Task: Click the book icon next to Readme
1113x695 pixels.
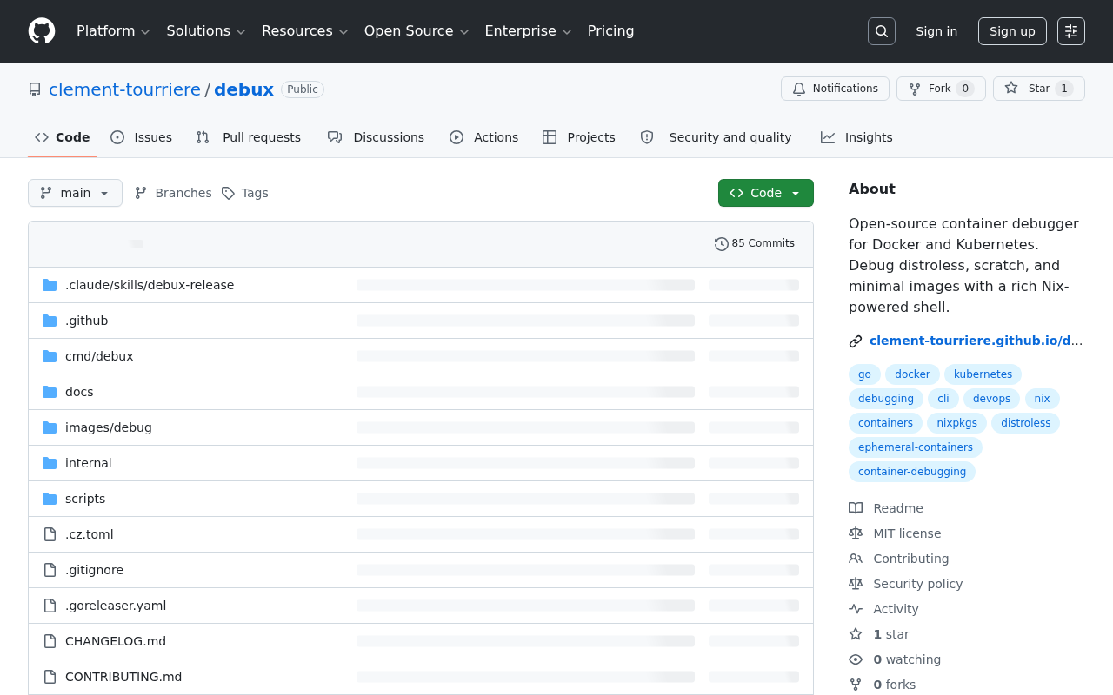Action: (x=856, y=508)
